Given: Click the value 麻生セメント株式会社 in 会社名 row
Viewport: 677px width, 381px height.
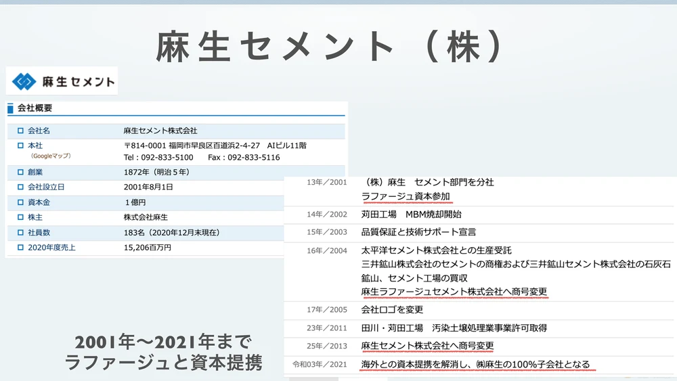Looking at the screenshot, I should pos(160,131).
